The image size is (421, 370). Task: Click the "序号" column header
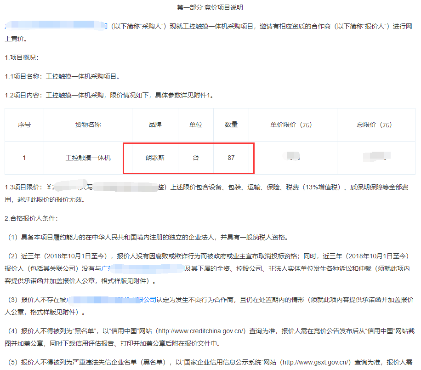(24, 125)
